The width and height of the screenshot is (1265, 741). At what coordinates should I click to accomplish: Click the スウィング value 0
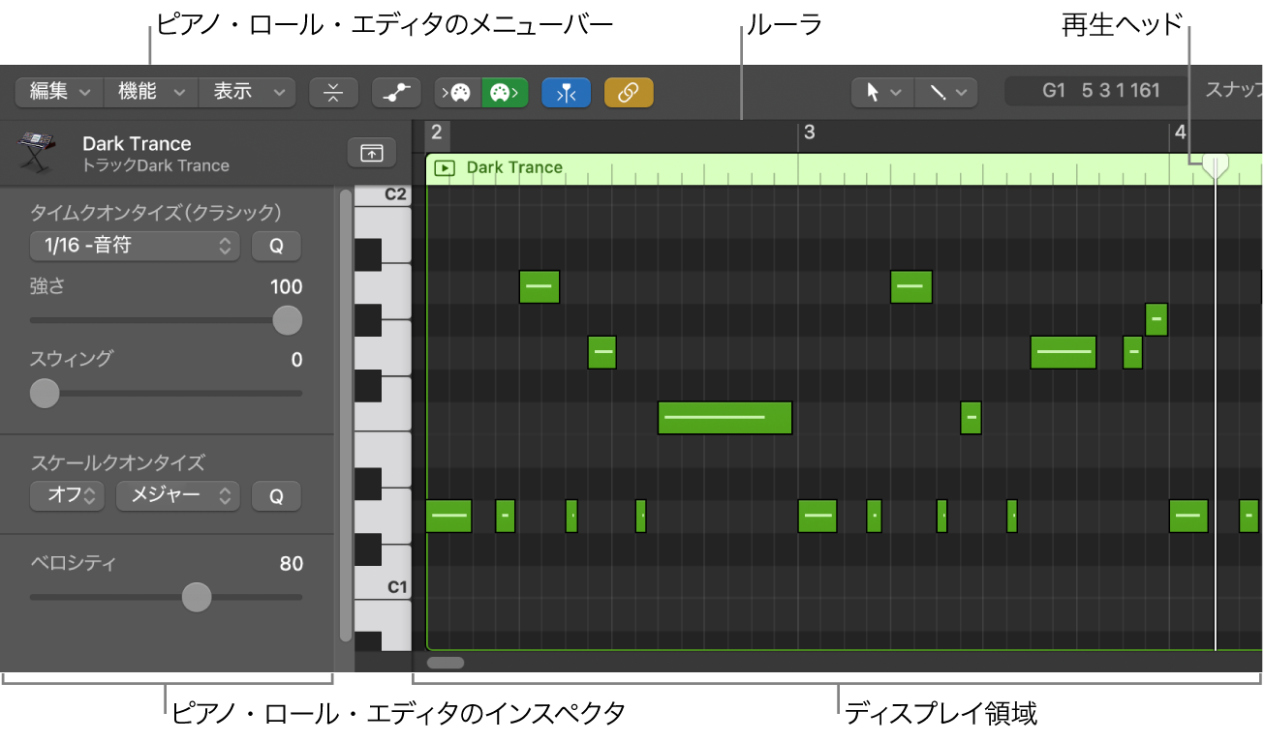pyautogui.click(x=297, y=360)
